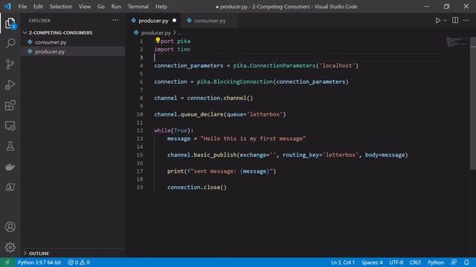The image size is (476, 267).
Task: Open editor More Actions ellipsis
Action: (x=466, y=20)
